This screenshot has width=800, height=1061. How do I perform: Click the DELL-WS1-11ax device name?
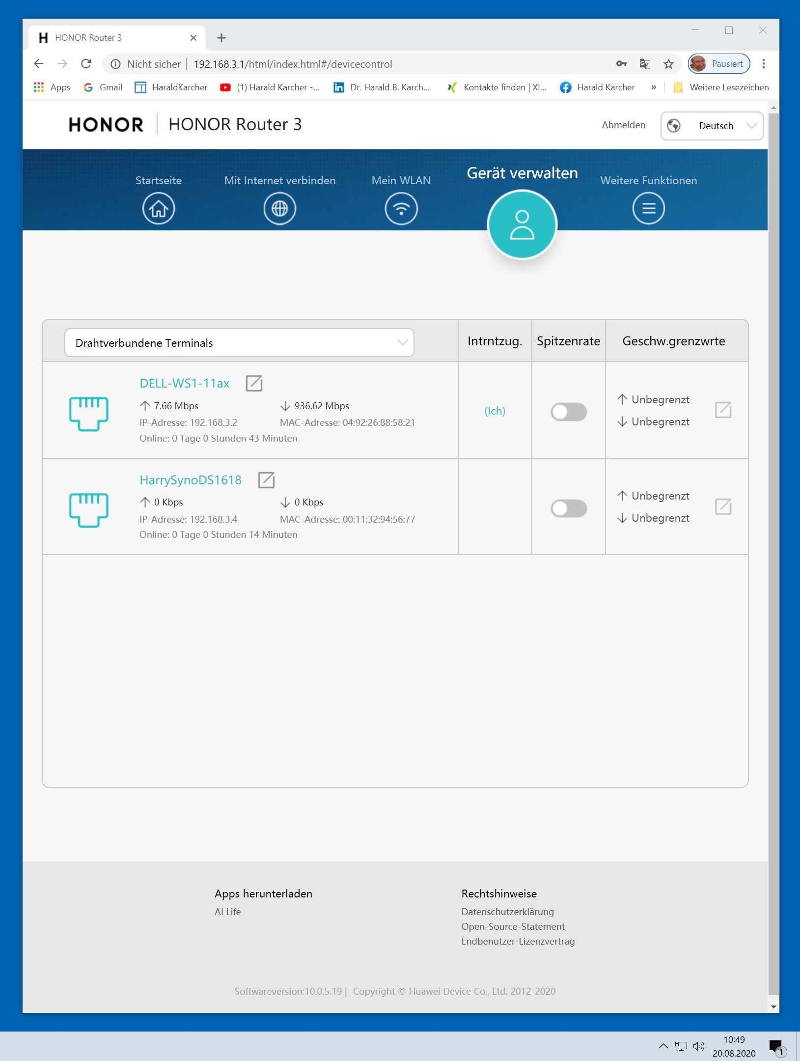[x=185, y=384]
